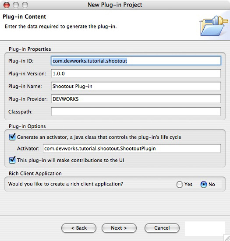Toggle the Generate an activator checkbox
Image resolution: width=230 pixels, height=241 pixels.
pyautogui.click(x=12, y=136)
